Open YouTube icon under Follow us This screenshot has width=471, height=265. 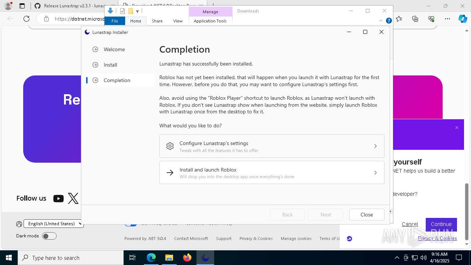pyautogui.click(x=58, y=198)
